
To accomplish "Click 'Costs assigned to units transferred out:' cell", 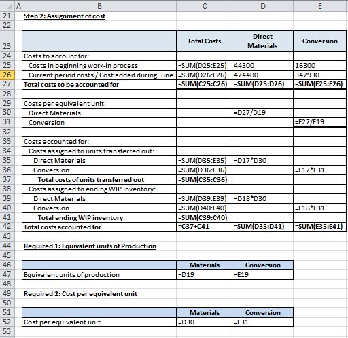I will 99,151.
